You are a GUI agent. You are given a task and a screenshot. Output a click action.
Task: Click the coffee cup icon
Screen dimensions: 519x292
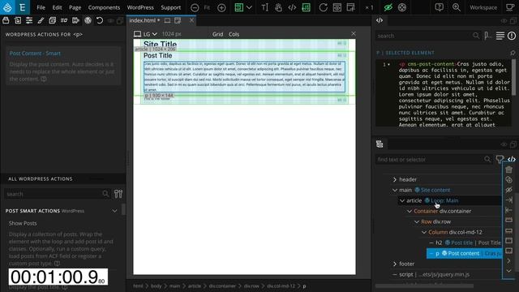pyautogui.click(x=510, y=7)
